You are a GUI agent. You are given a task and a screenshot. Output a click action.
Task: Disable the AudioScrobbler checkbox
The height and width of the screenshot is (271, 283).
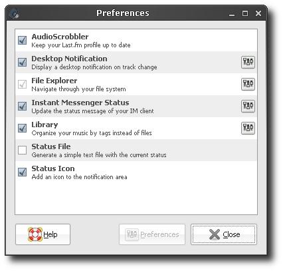[22, 40]
